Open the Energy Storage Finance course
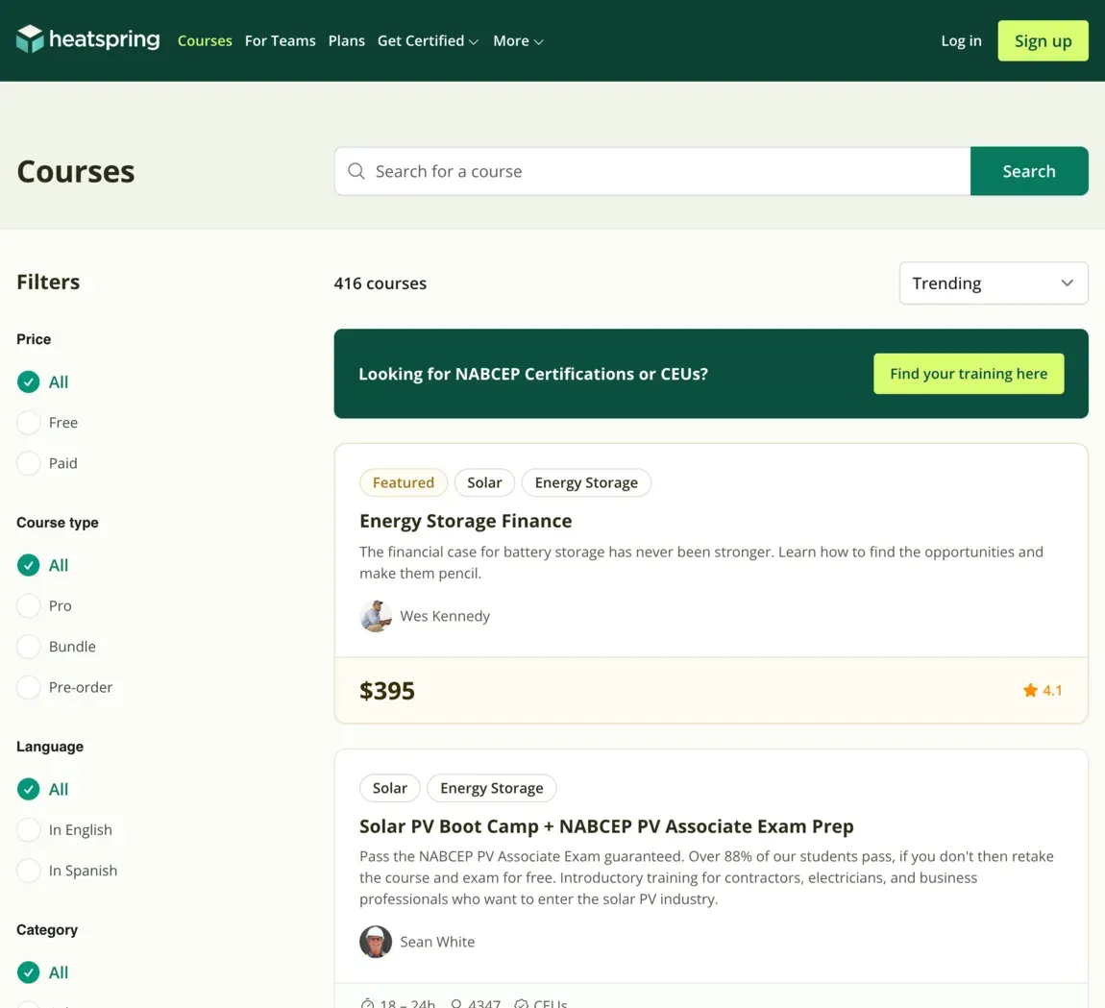Image resolution: width=1105 pixels, height=1008 pixels. (466, 521)
